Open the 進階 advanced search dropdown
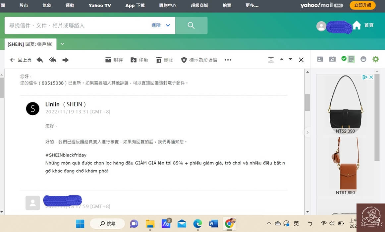Image resolution: width=385 pixels, height=232 pixels. tap(156, 25)
